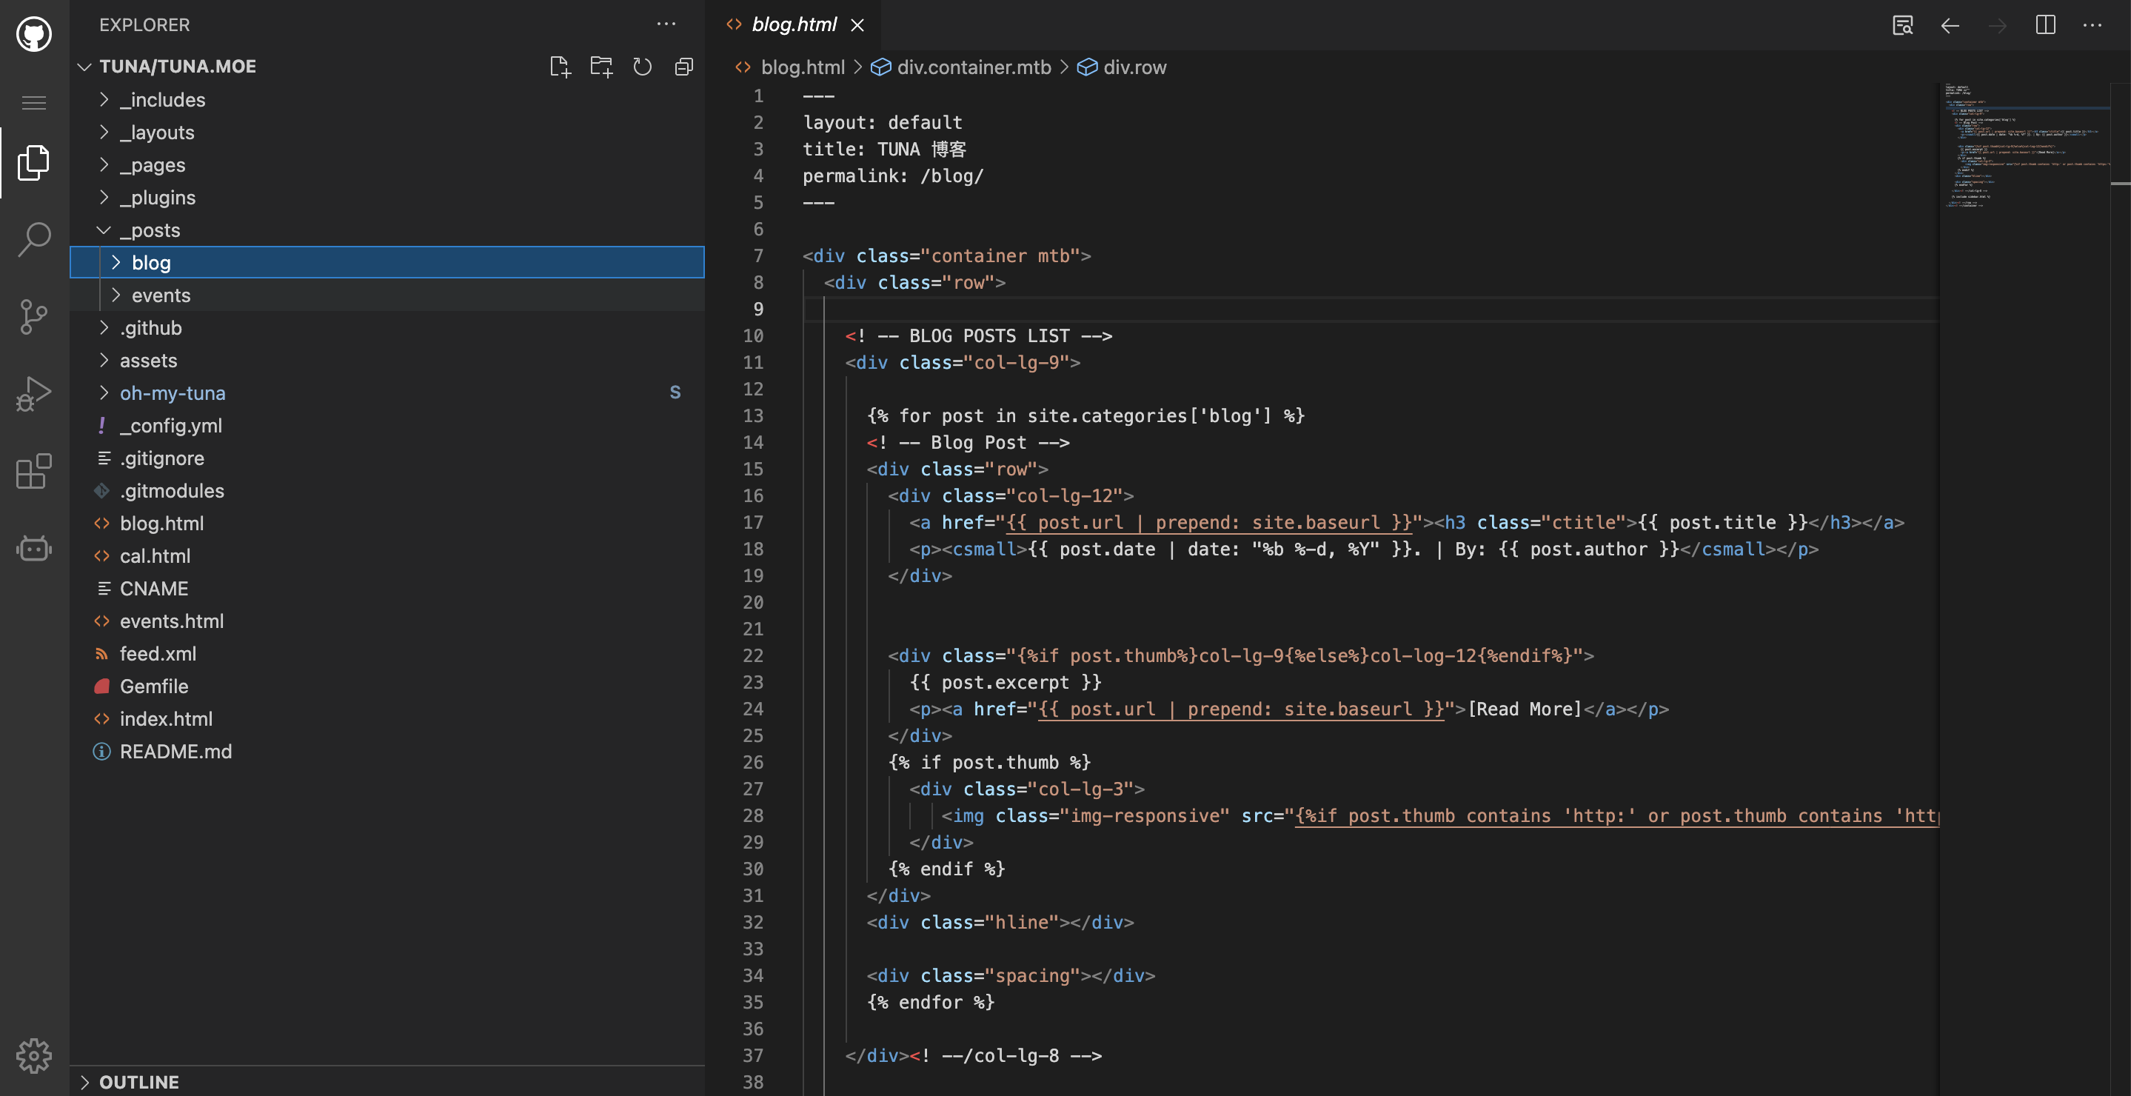Open the README.md file

(x=387, y=751)
